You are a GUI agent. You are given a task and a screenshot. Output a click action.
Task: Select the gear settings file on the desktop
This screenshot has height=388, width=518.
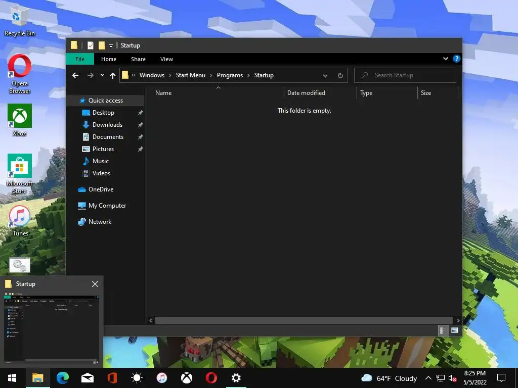pos(20,265)
